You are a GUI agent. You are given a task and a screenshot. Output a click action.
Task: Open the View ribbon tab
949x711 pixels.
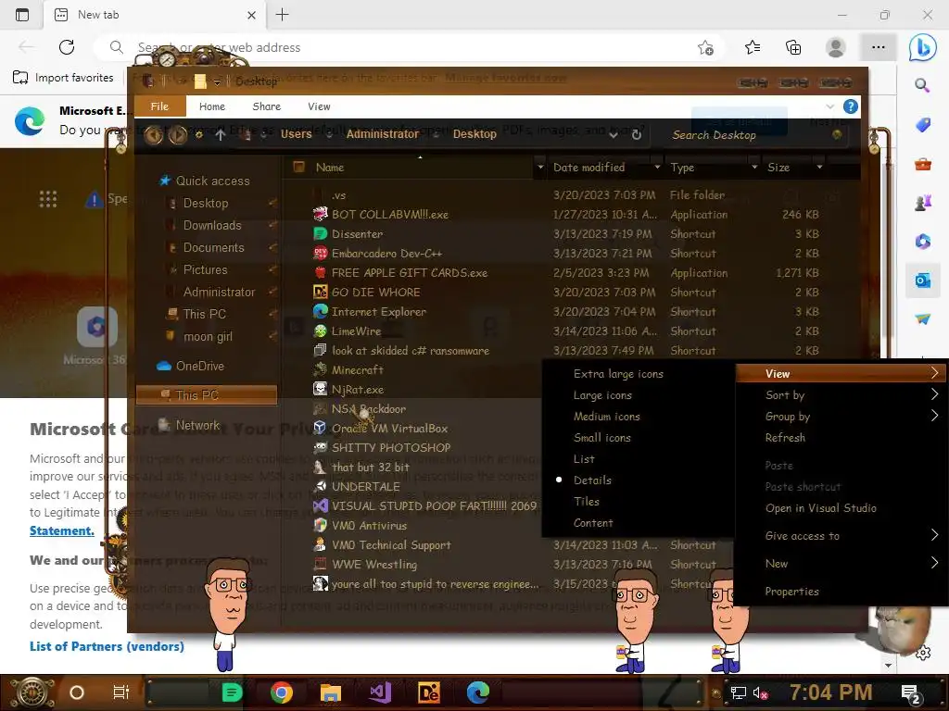319,106
